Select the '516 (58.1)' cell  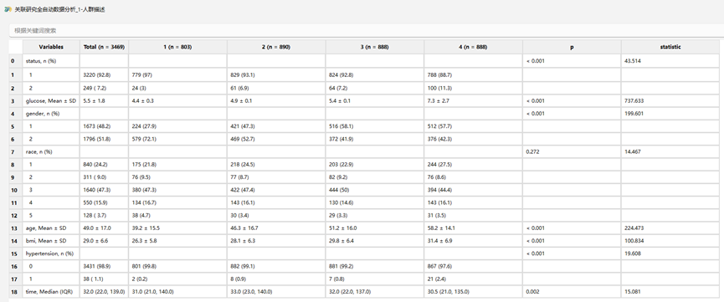(x=375, y=126)
